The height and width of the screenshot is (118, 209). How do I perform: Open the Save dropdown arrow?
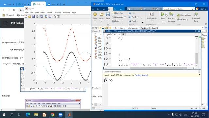108,21
